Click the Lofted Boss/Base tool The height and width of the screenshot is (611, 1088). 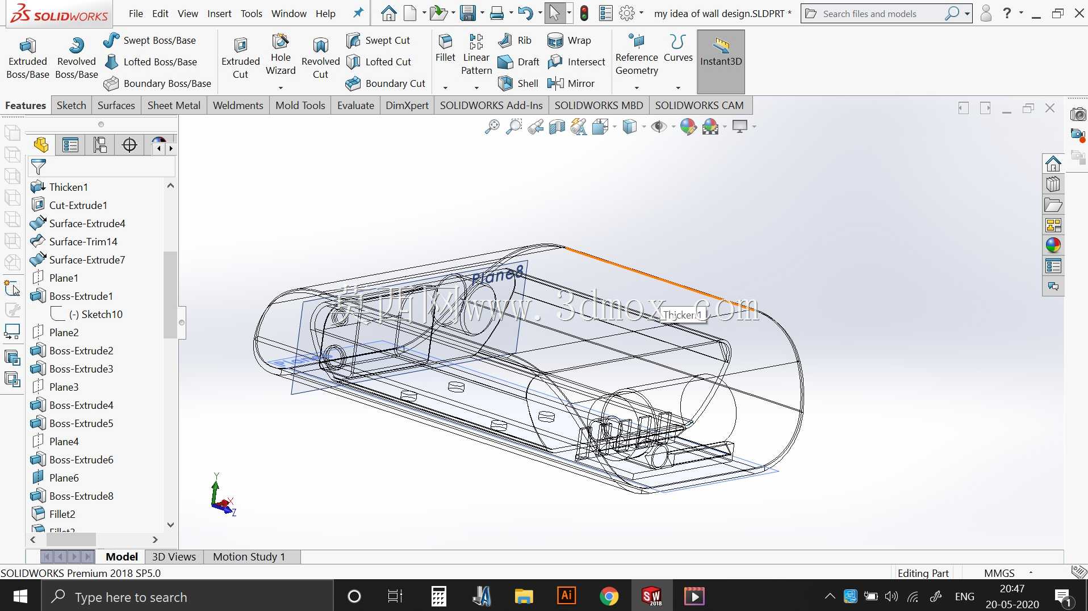[x=151, y=62]
